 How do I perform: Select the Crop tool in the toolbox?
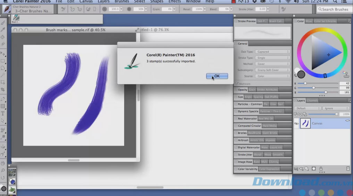3,89
